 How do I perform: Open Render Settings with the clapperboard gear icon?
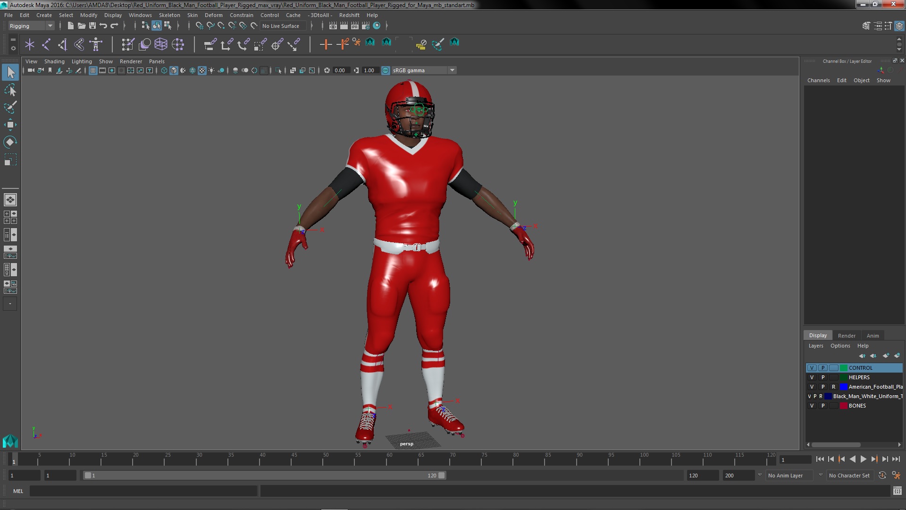click(366, 26)
